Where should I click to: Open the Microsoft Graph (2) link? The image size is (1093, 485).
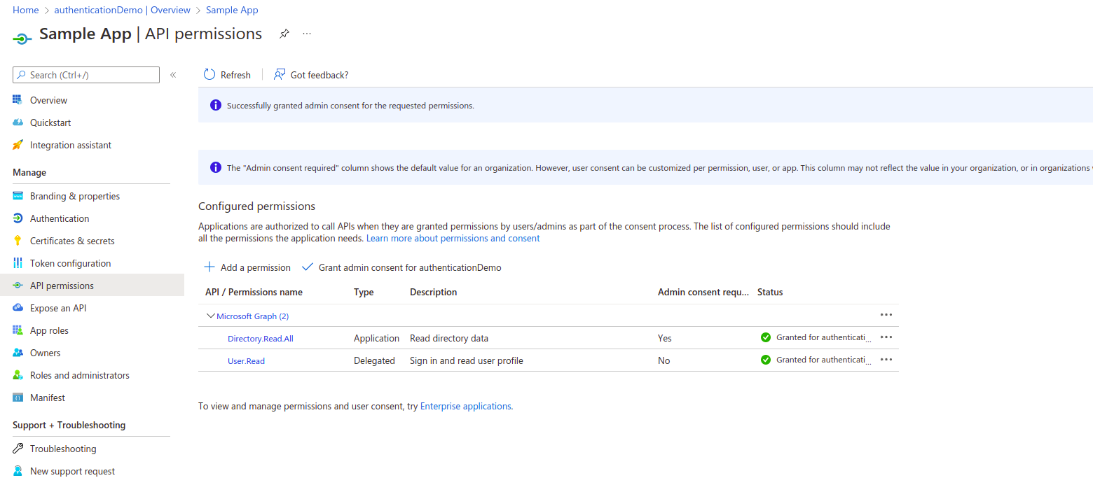click(252, 316)
